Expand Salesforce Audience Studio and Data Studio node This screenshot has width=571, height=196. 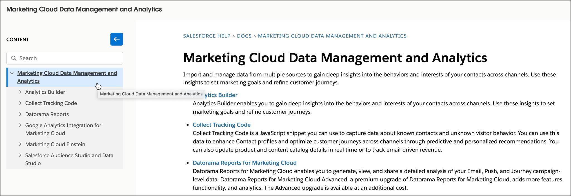click(x=20, y=155)
